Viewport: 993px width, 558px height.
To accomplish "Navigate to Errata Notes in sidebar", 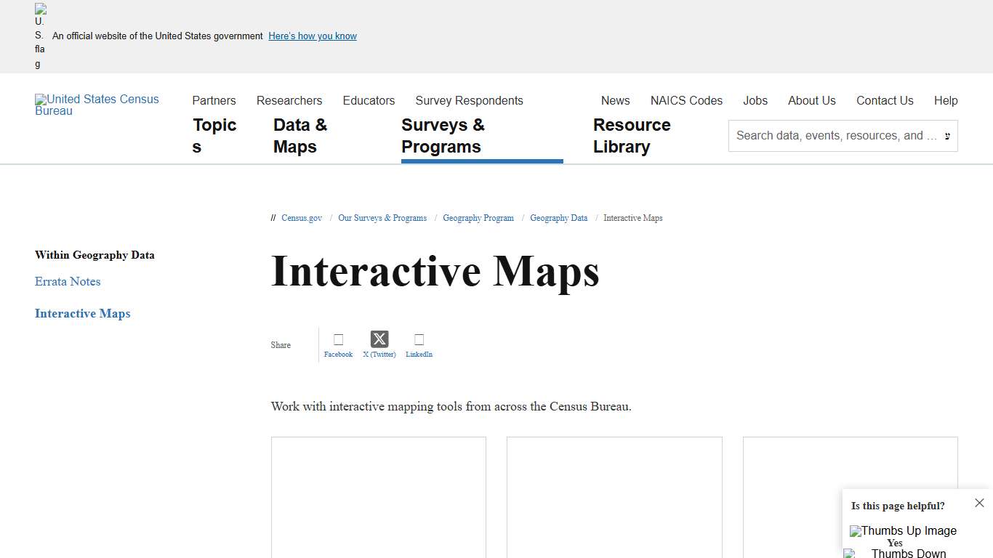I will [x=67, y=282].
